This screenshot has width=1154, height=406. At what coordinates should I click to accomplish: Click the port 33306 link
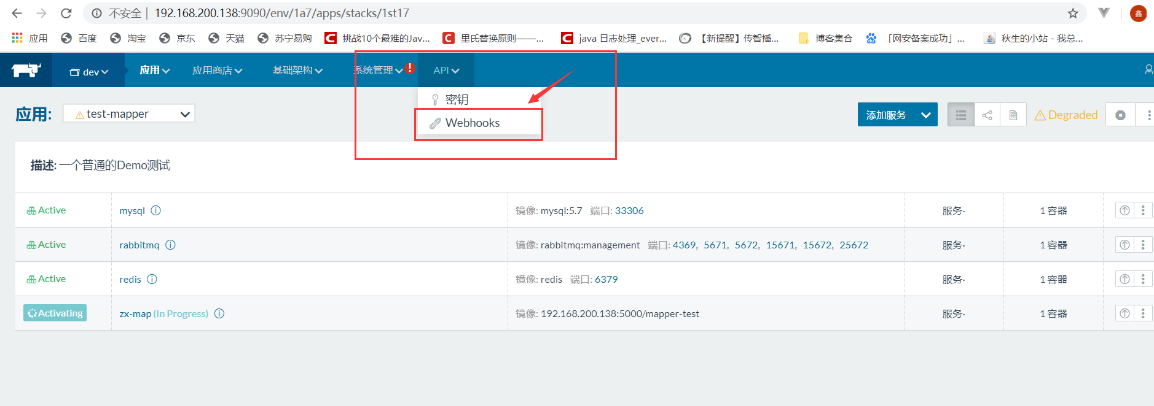click(629, 210)
